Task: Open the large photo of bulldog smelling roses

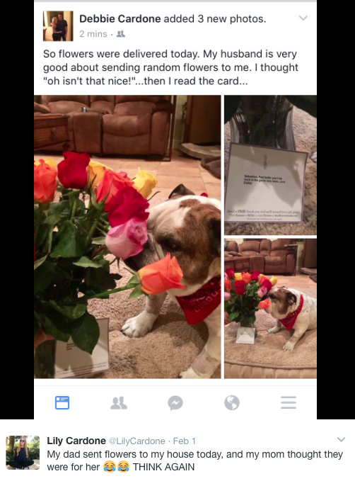Action: (x=127, y=237)
